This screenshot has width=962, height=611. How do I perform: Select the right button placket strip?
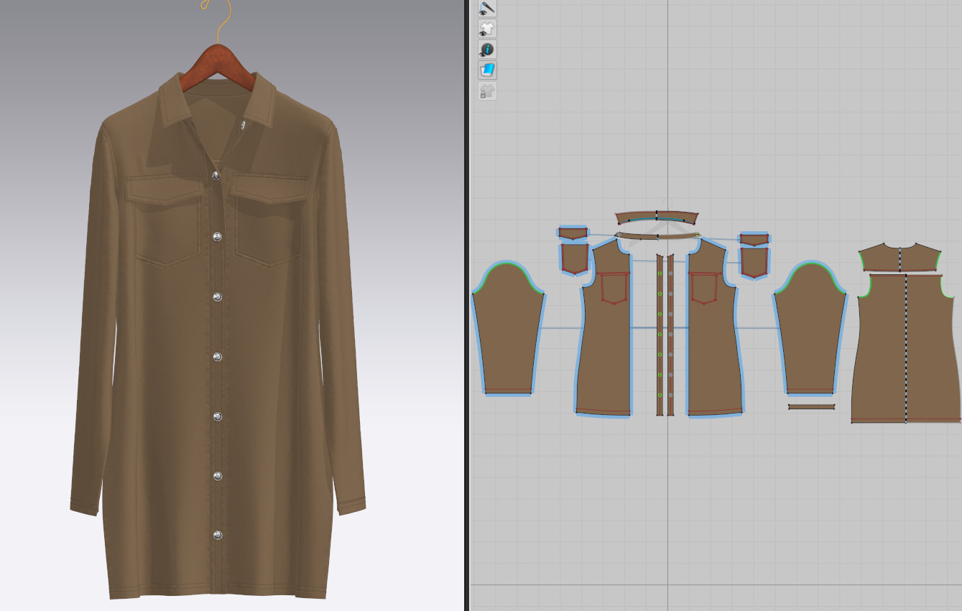[x=670, y=335]
